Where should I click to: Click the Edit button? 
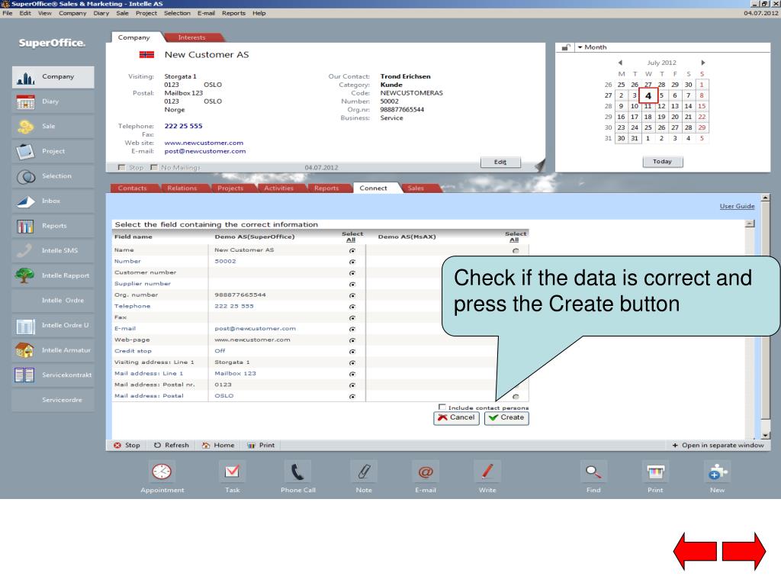(500, 162)
